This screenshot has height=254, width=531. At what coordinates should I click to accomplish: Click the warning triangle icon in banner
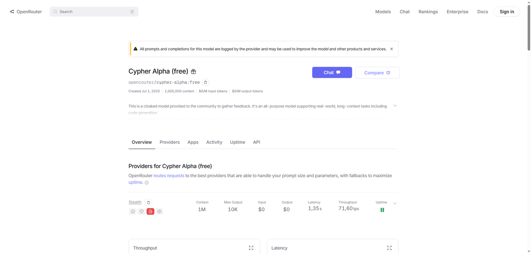coord(135,49)
